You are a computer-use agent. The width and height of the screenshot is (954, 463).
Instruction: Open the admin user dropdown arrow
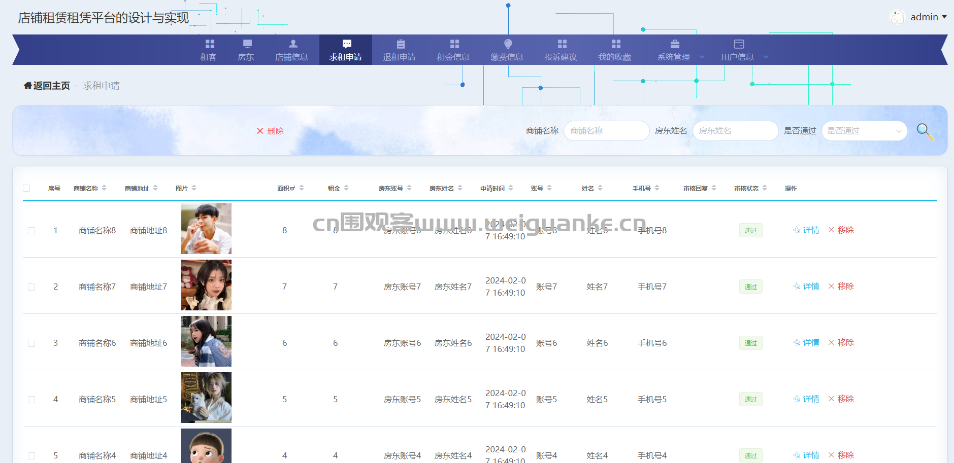944,17
